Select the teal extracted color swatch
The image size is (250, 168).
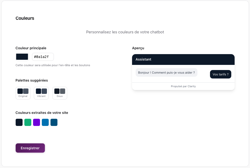54,122
